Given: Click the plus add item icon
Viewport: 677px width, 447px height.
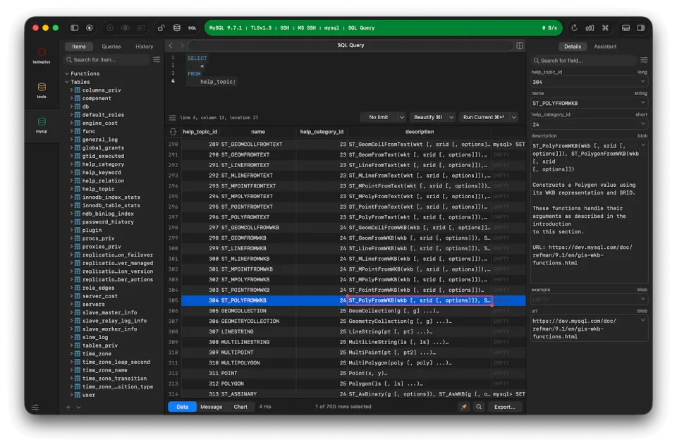Looking at the screenshot, I should [x=68, y=406].
